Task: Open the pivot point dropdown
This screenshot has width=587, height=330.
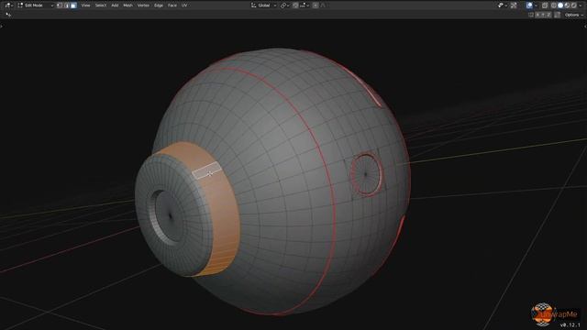Action: (284, 5)
